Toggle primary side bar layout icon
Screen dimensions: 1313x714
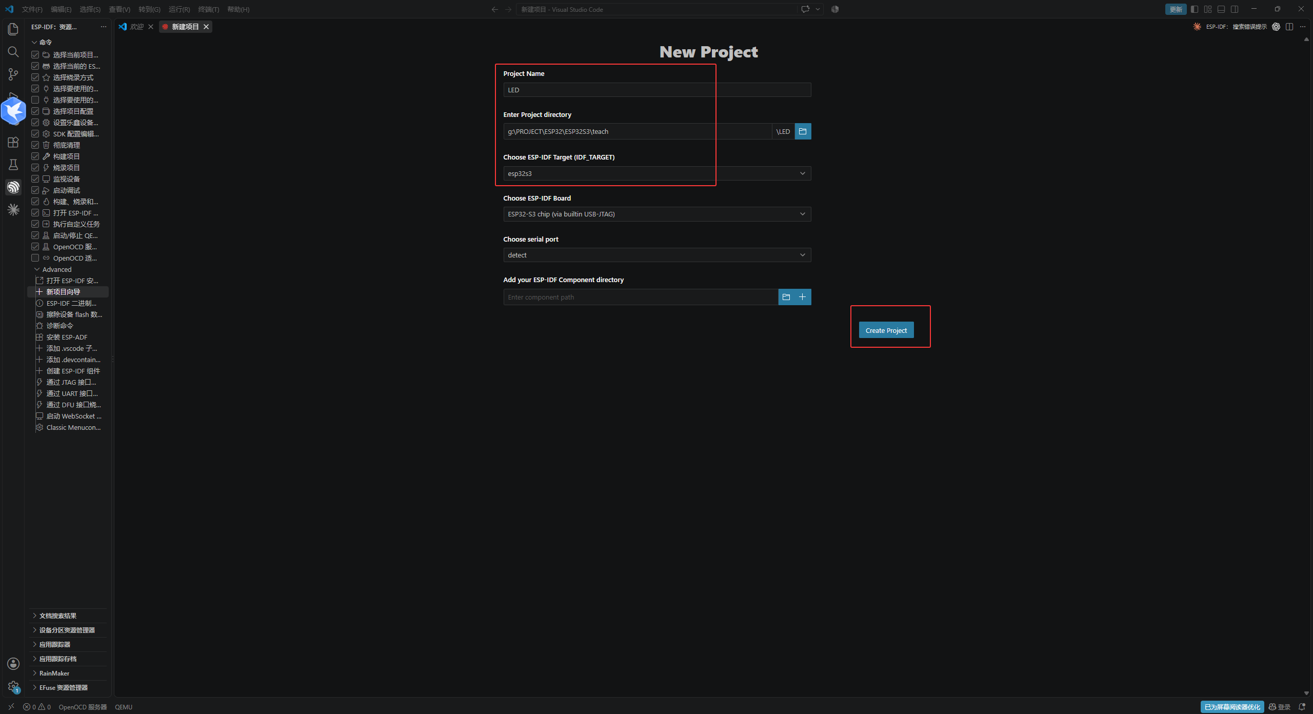pos(1195,9)
